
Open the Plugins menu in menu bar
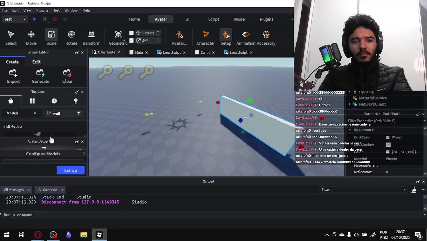tap(42, 10)
